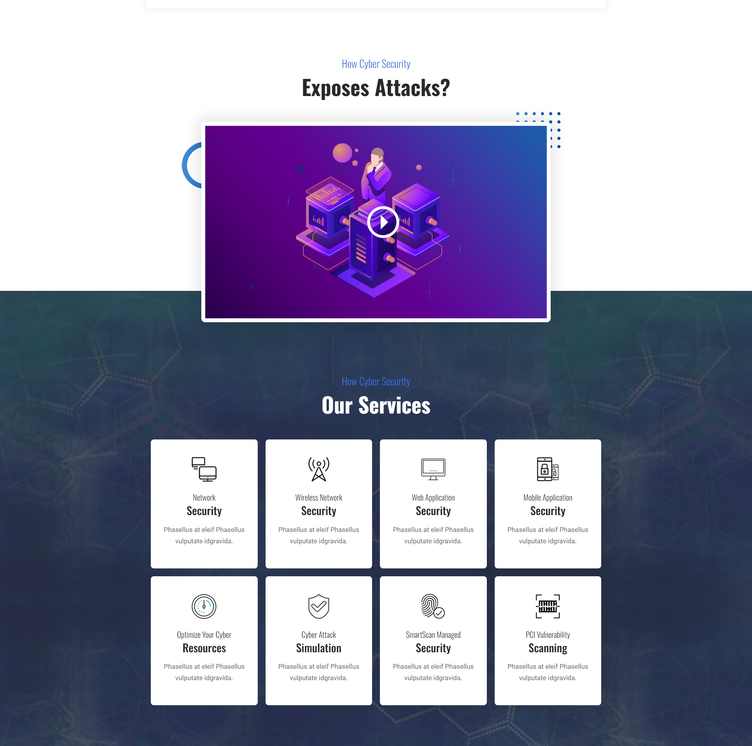Click the 'How Cyber Security' label link

point(377,63)
